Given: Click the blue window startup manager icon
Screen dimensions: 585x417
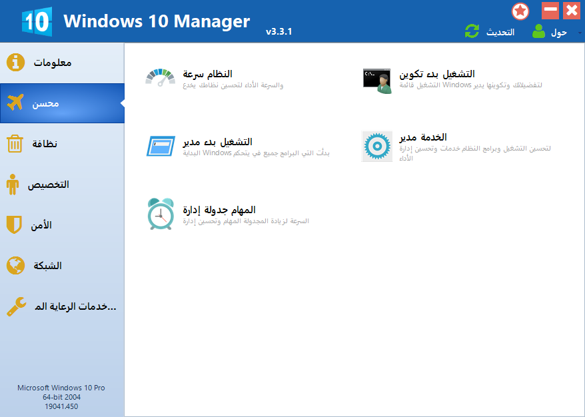Looking at the screenshot, I should [161, 146].
